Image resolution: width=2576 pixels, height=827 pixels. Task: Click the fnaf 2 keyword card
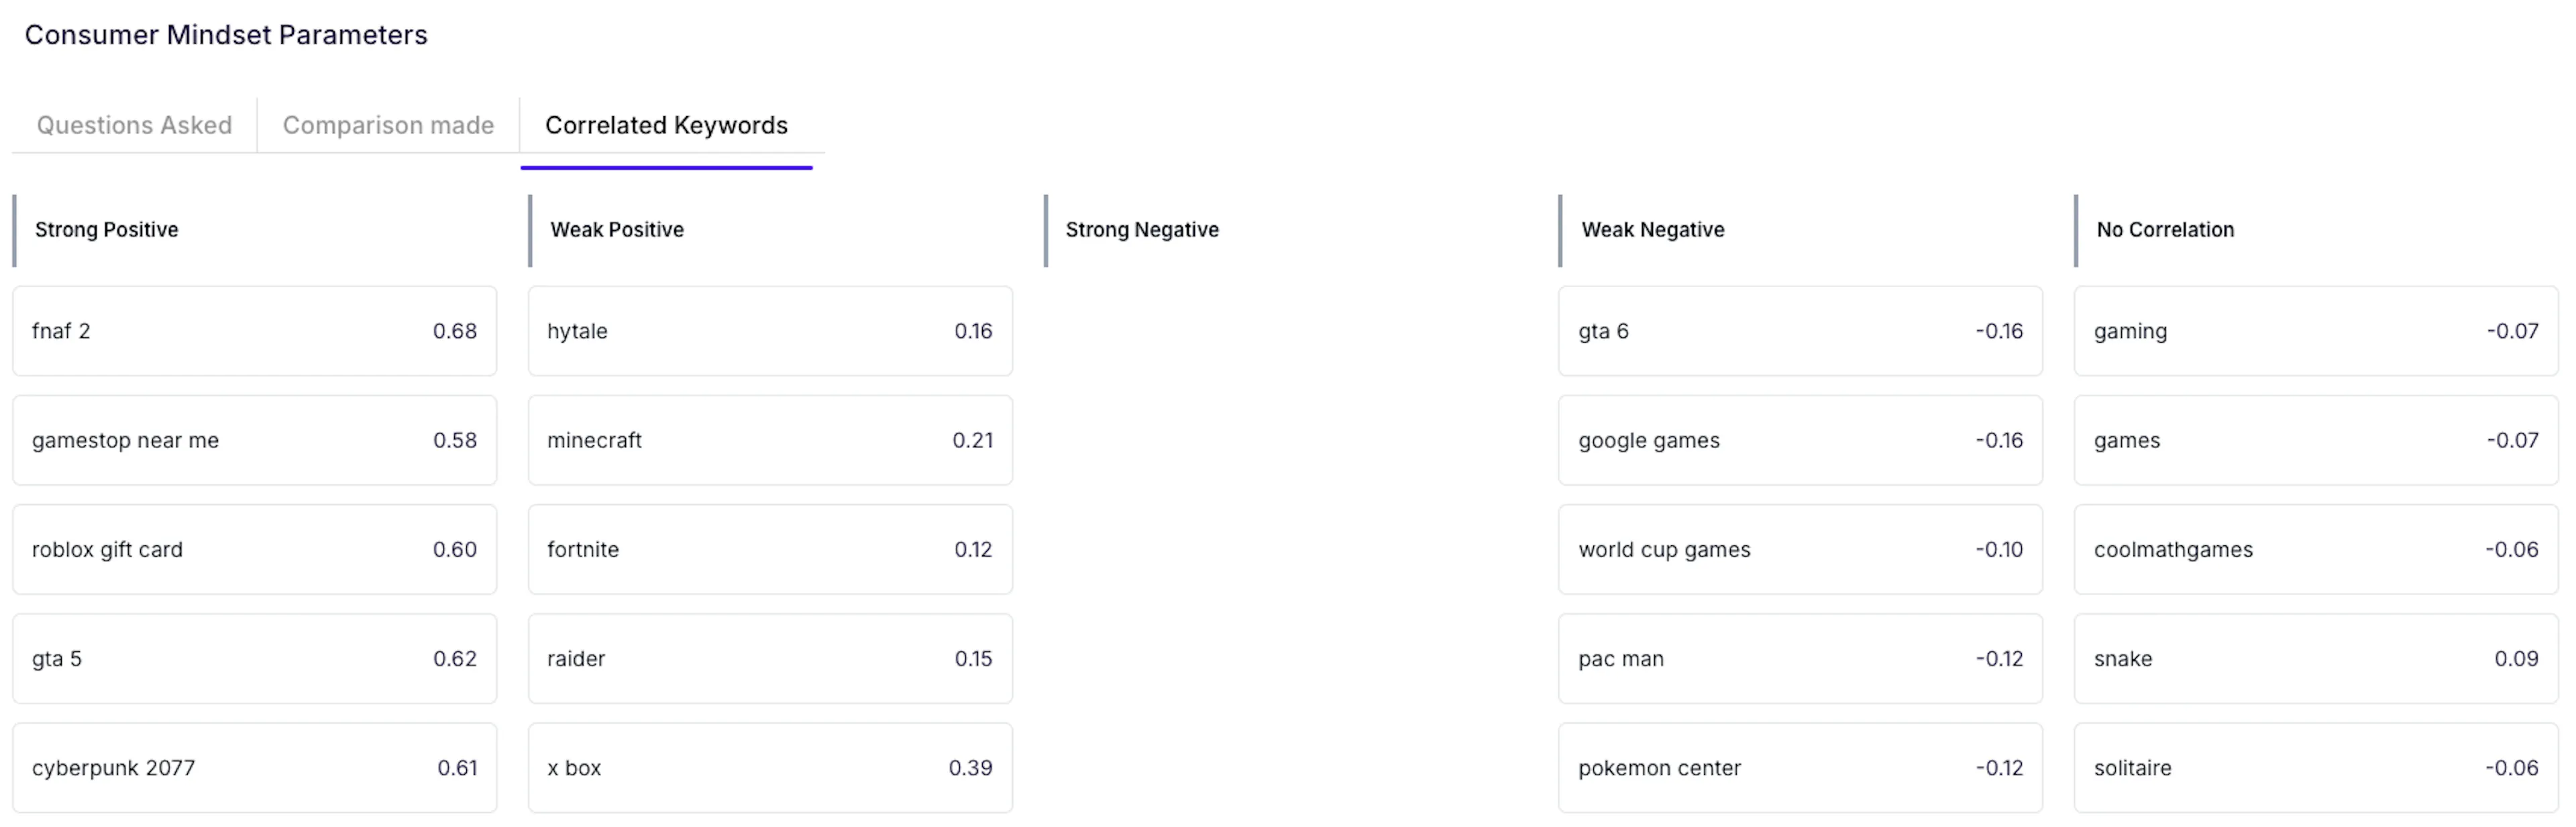[255, 331]
